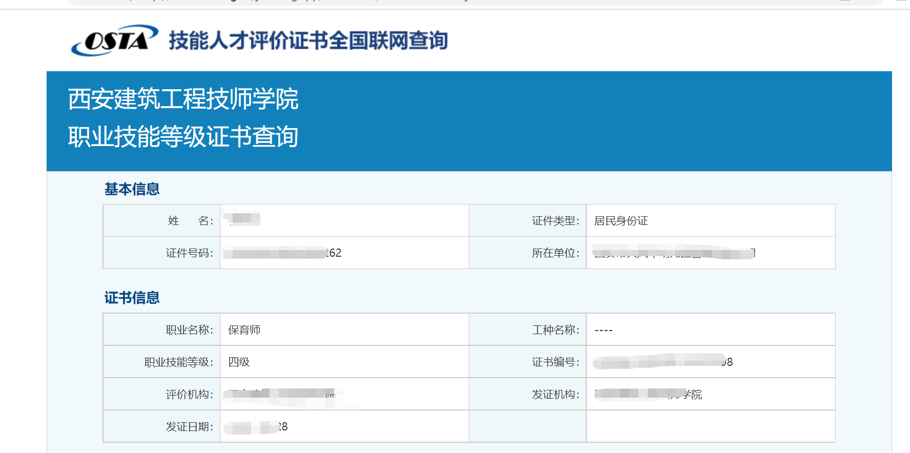910x453 pixels.
Task: Click the 职业名称 label
Action: (189, 330)
